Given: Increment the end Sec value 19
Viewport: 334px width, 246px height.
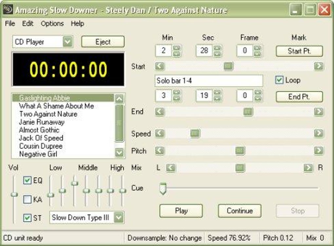Looking at the screenshot, I should [x=217, y=92].
